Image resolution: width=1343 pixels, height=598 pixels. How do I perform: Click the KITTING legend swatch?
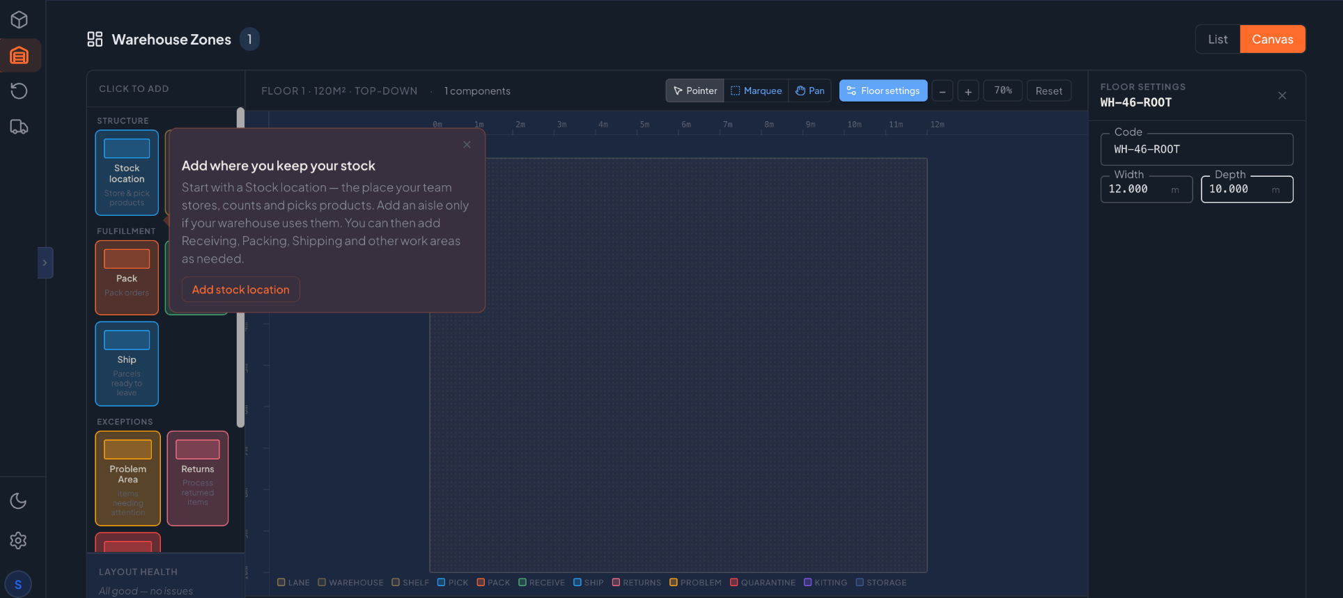coord(807,582)
